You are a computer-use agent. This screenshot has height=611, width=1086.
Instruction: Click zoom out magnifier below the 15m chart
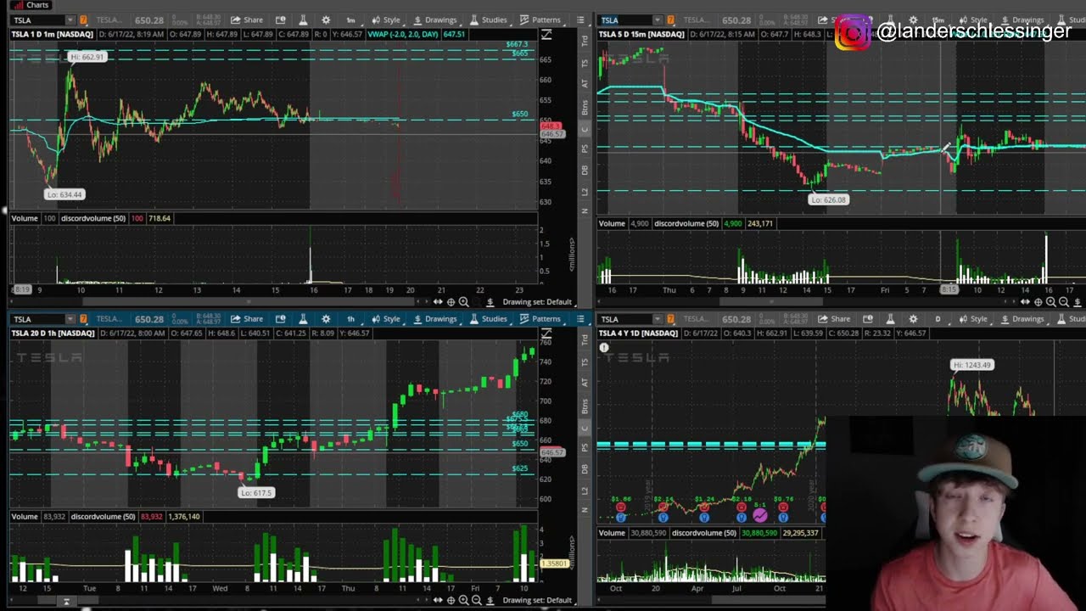1063,302
